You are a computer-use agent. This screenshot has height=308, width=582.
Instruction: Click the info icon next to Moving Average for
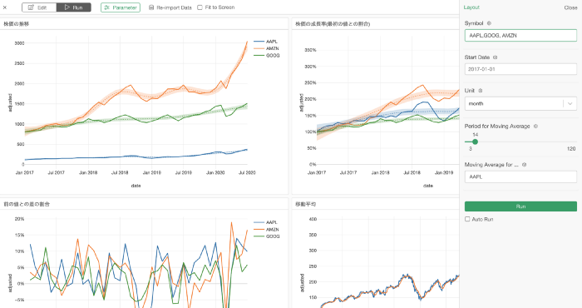(x=524, y=165)
